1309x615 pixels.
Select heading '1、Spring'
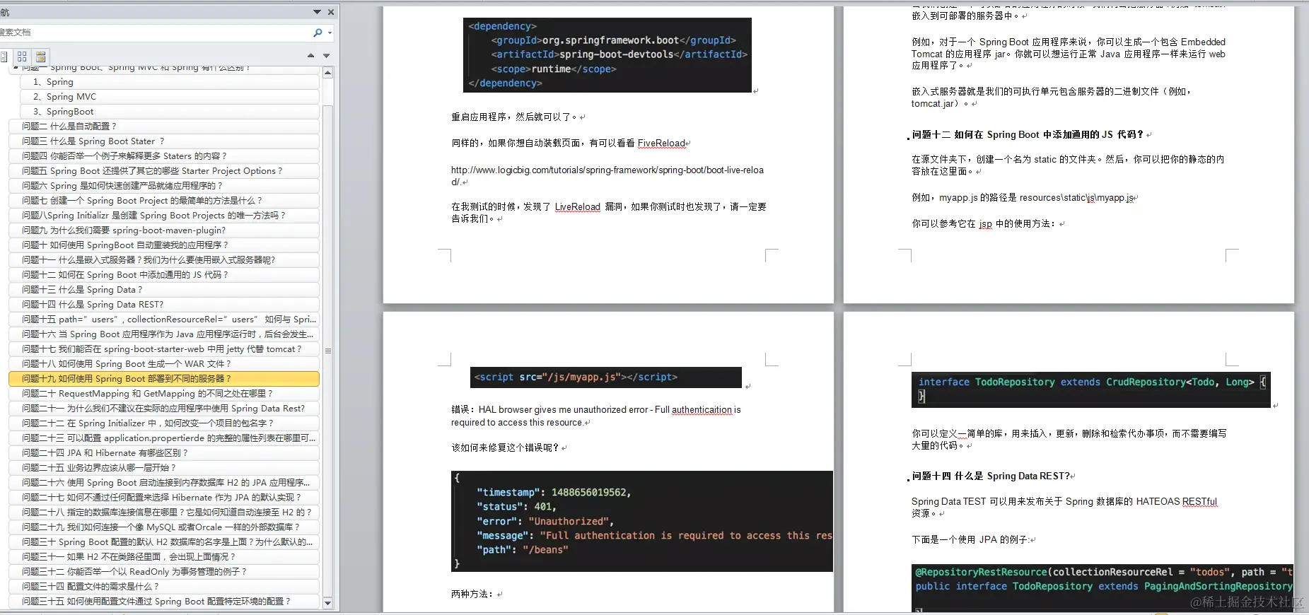coord(170,82)
